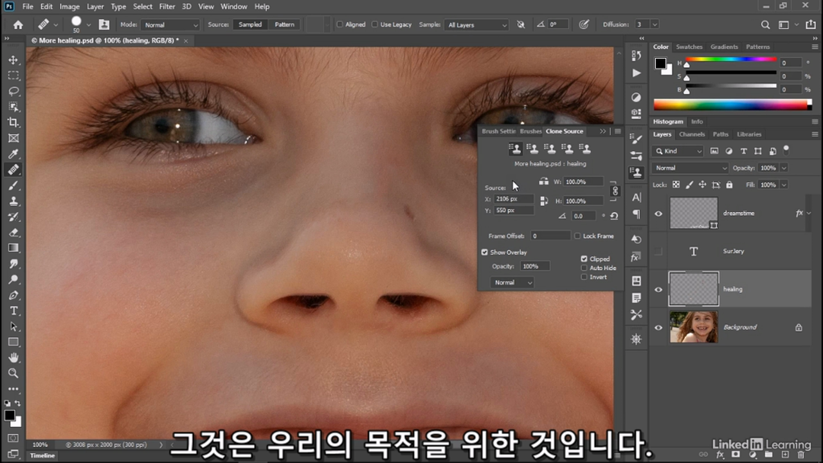The width and height of the screenshot is (823, 463).
Task: Reset transform in Clone Source panel
Action: 614,216
